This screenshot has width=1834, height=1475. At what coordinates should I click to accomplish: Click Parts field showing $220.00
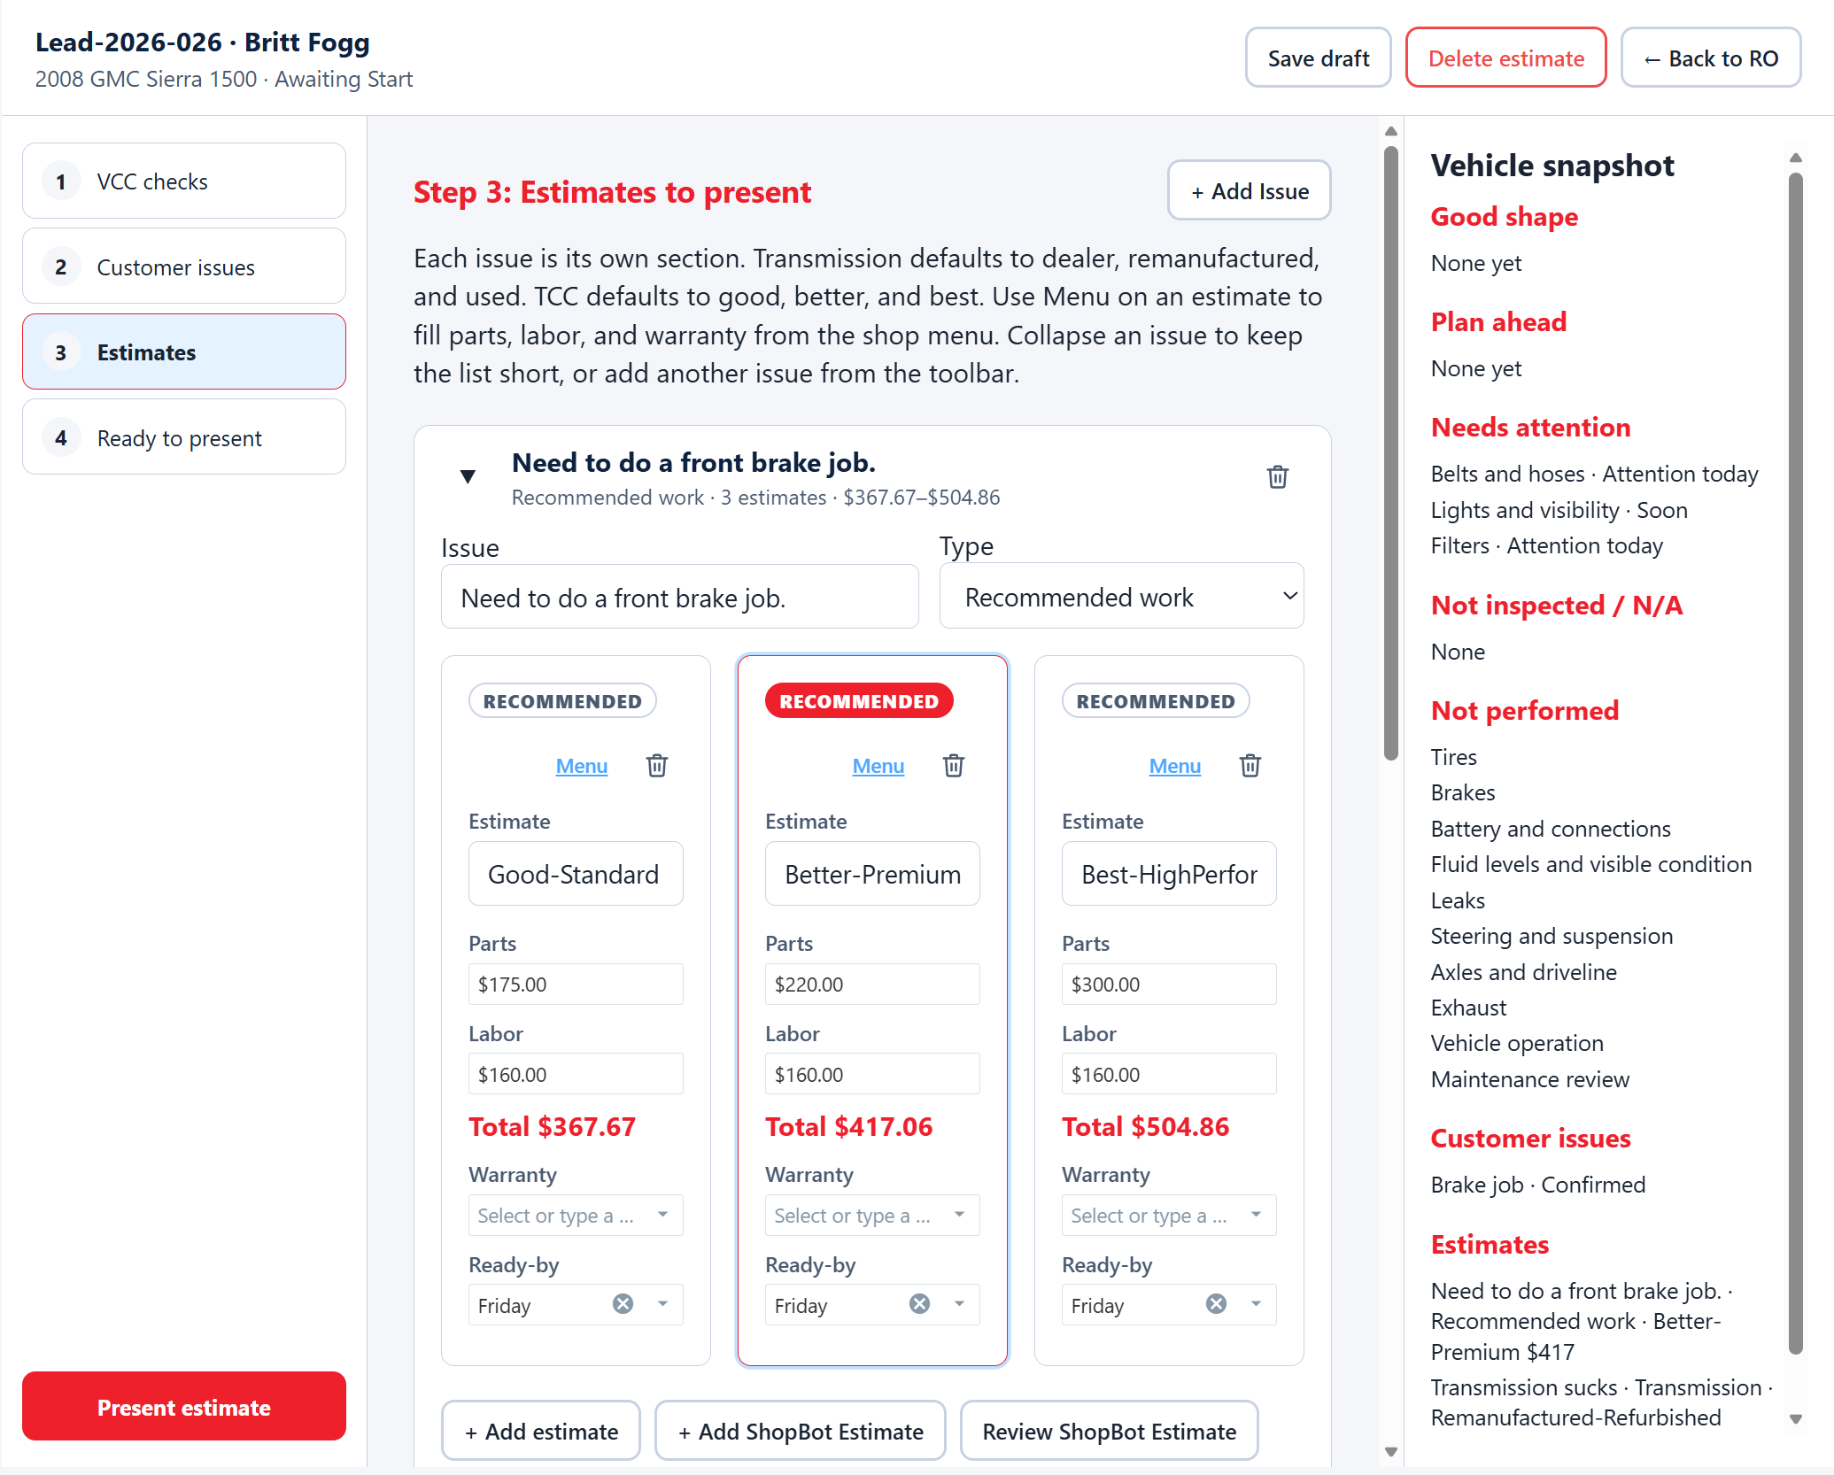[x=872, y=985]
